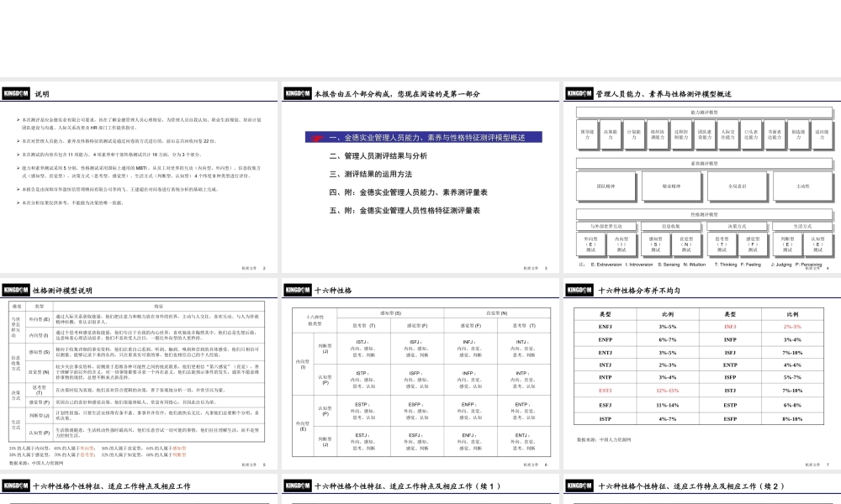Select the 认知型（P）测试 box
841x504 pixels.
[x=818, y=243]
